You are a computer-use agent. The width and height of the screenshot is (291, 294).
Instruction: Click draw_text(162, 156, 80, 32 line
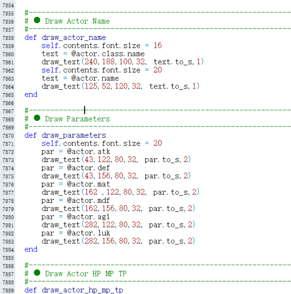(x=118, y=209)
